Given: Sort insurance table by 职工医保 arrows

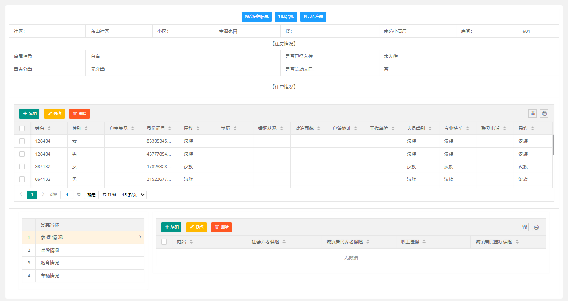Looking at the screenshot, I should tap(424, 242).
